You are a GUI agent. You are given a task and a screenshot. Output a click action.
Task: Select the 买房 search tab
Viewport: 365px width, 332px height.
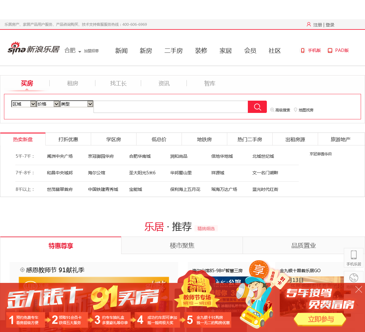tap(27, 83)
